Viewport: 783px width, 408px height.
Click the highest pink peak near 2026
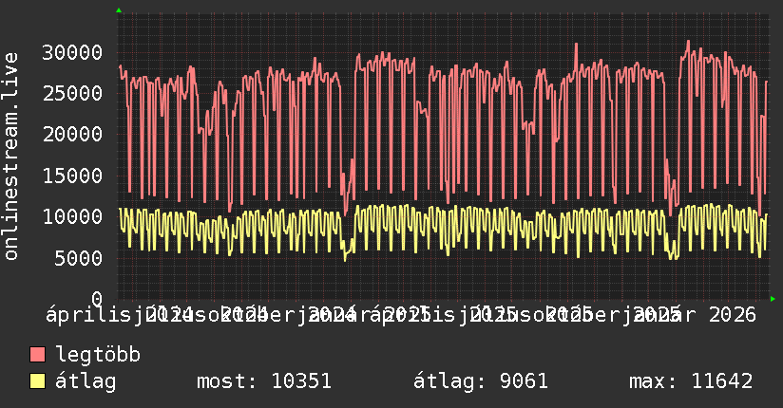coord(688,41)
